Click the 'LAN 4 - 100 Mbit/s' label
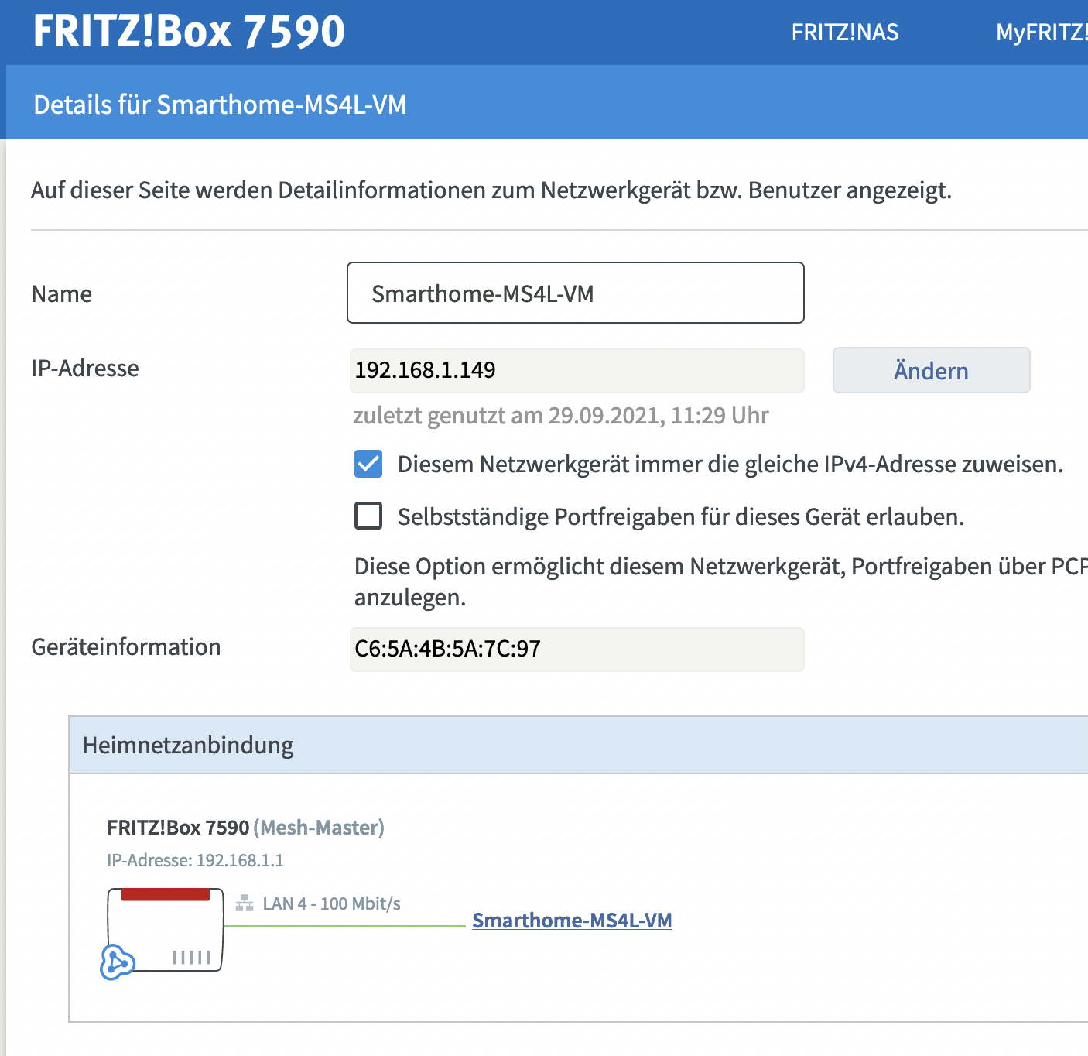Screen dimensions: 1088x1056 coord(332,903)
